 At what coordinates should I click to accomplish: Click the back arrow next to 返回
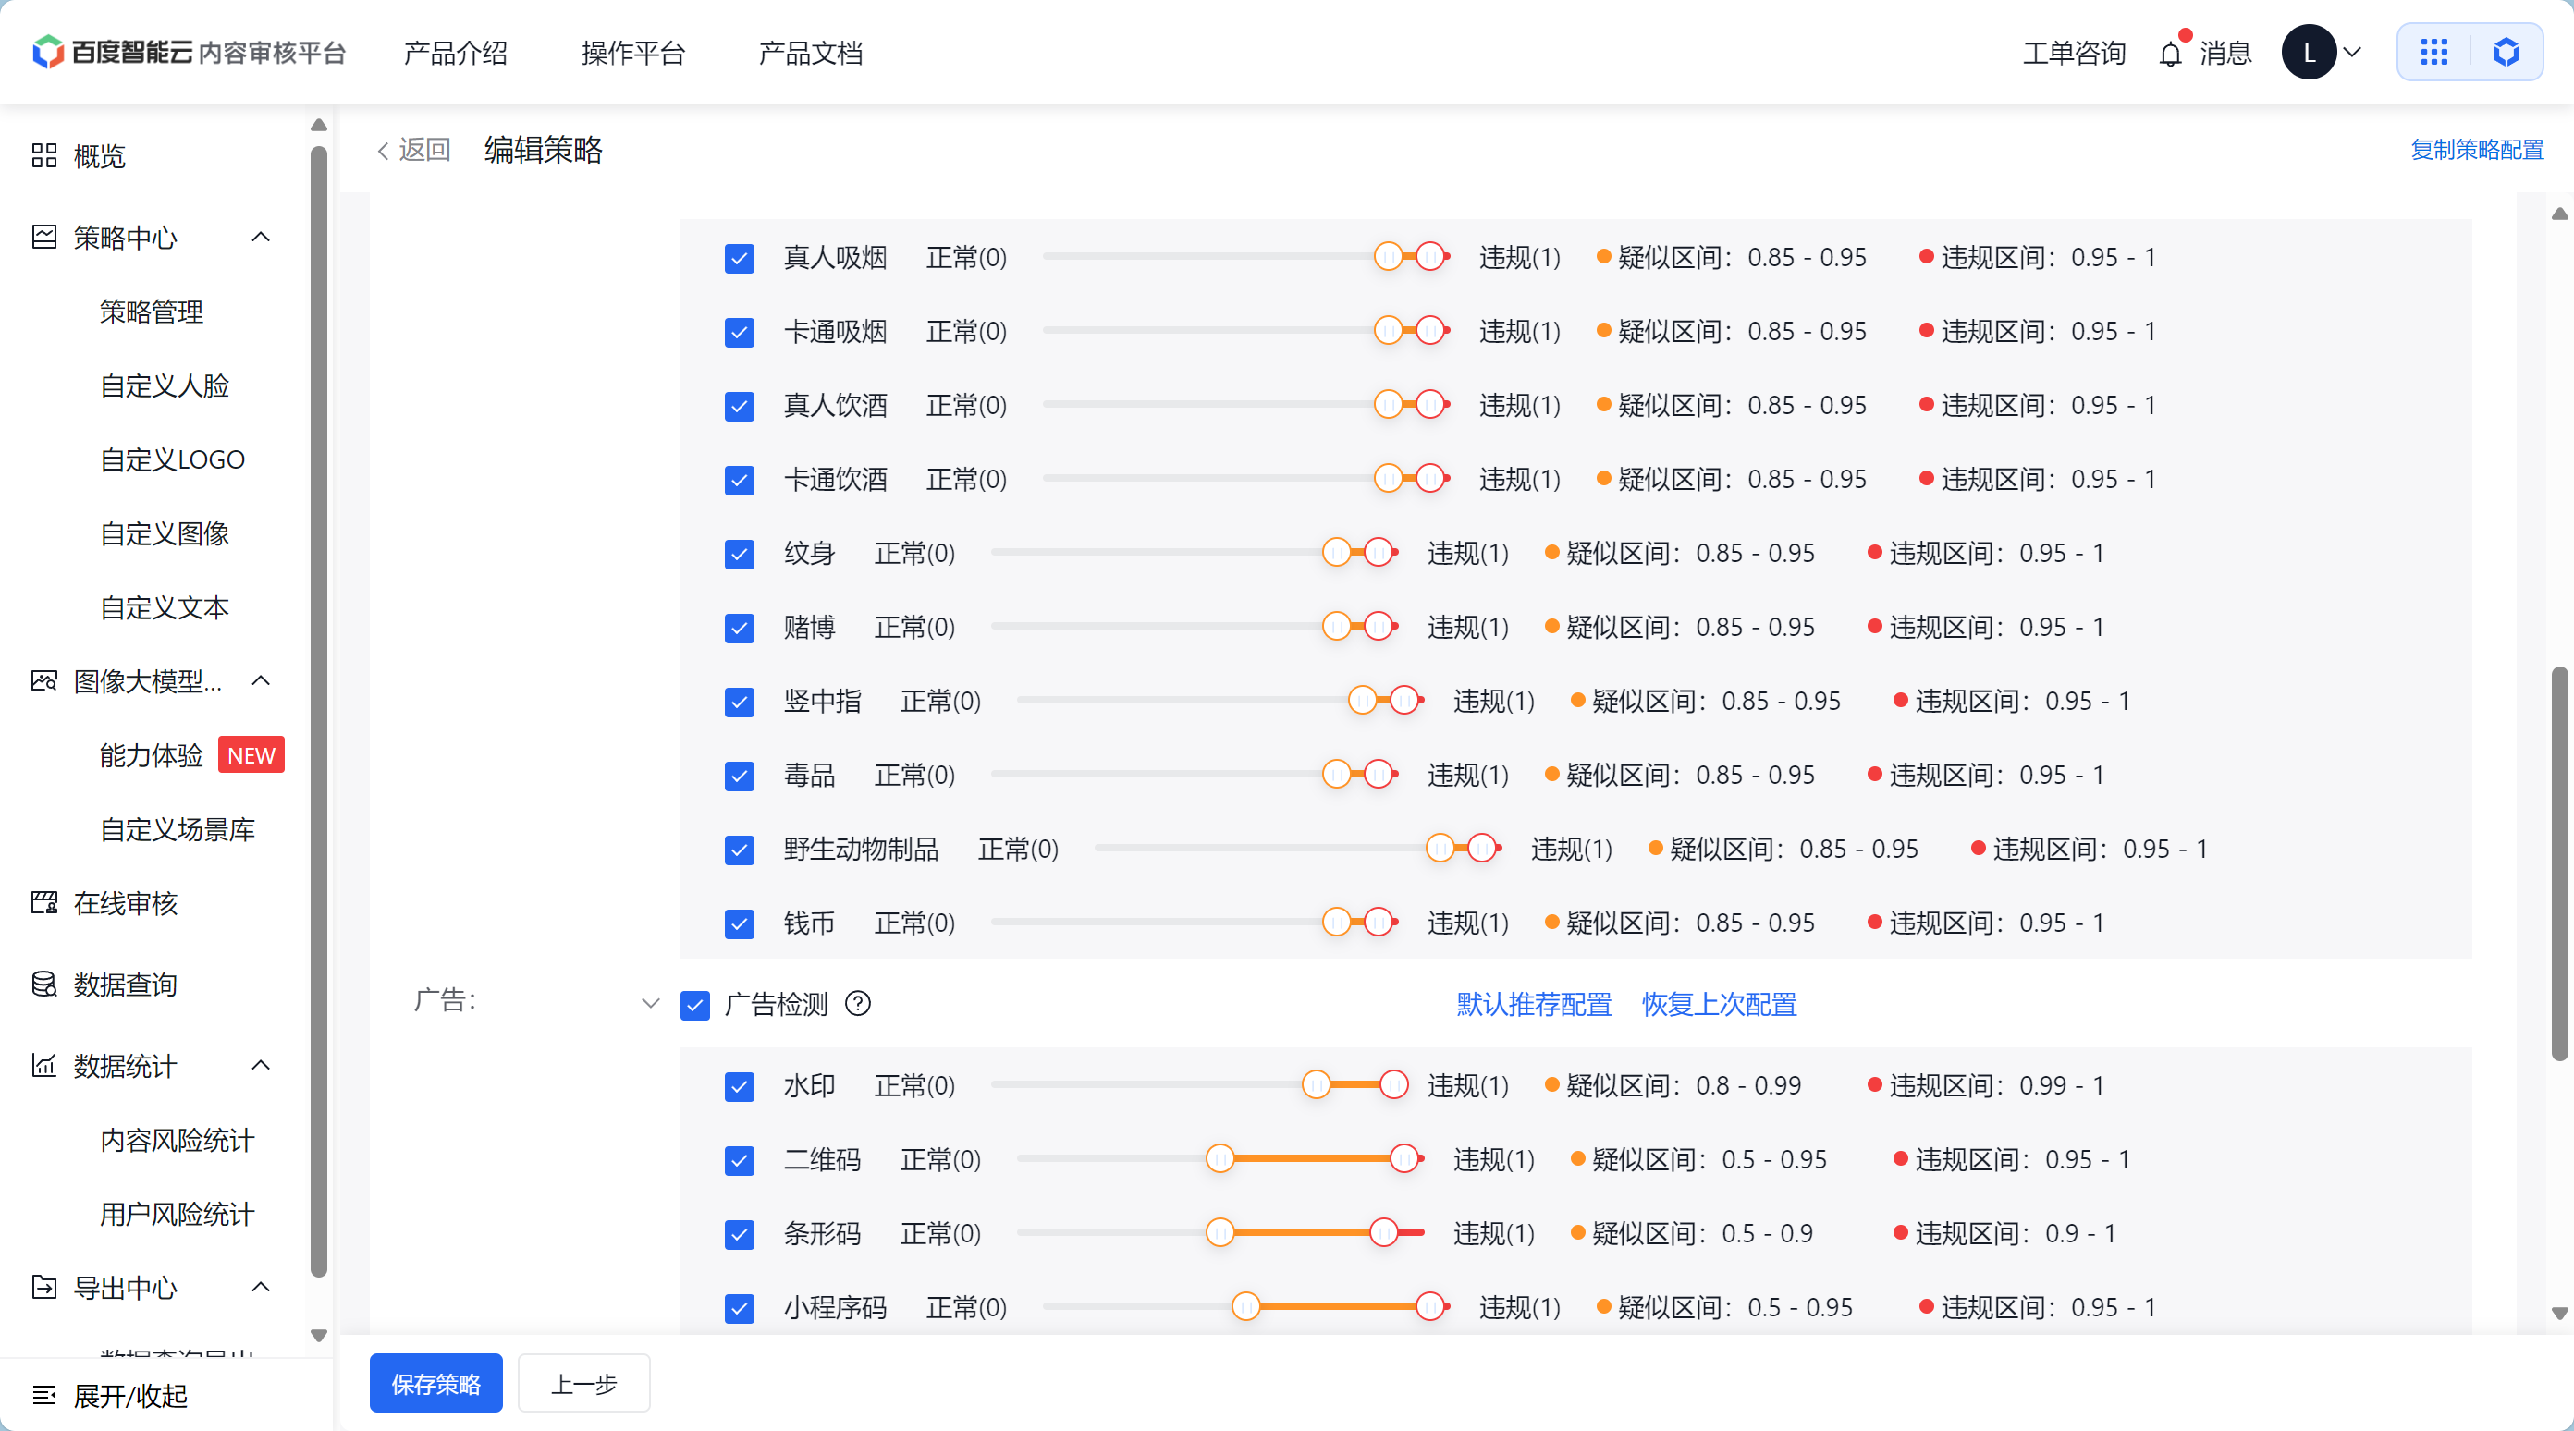point(383,151)
